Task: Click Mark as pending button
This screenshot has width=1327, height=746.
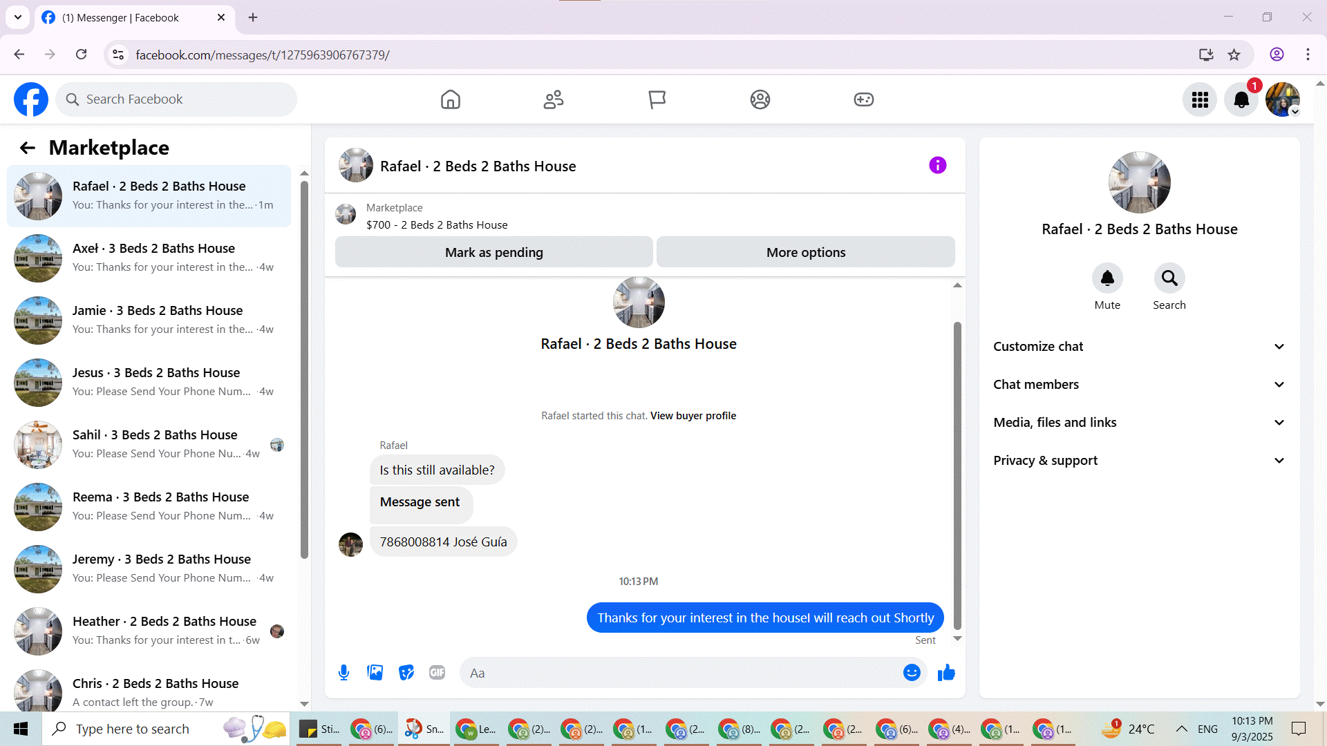Action: coord(494,252)
